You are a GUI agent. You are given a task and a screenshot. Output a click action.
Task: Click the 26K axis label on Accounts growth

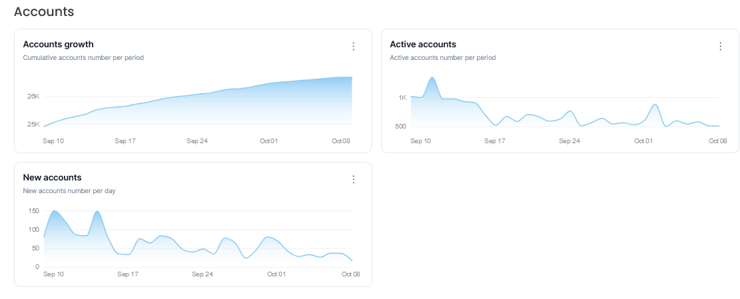click(x=33, y=97)
